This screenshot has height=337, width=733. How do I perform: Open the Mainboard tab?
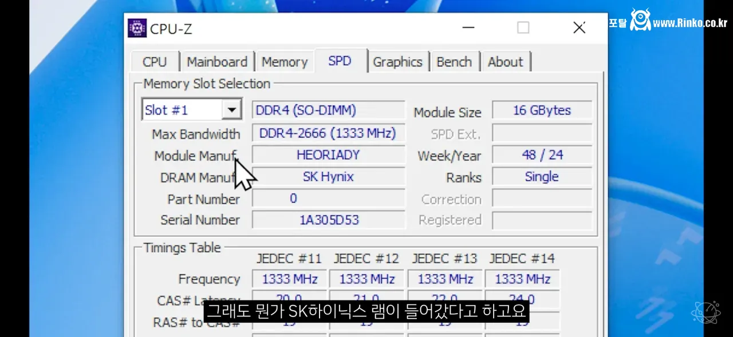(x=217, y=61)
